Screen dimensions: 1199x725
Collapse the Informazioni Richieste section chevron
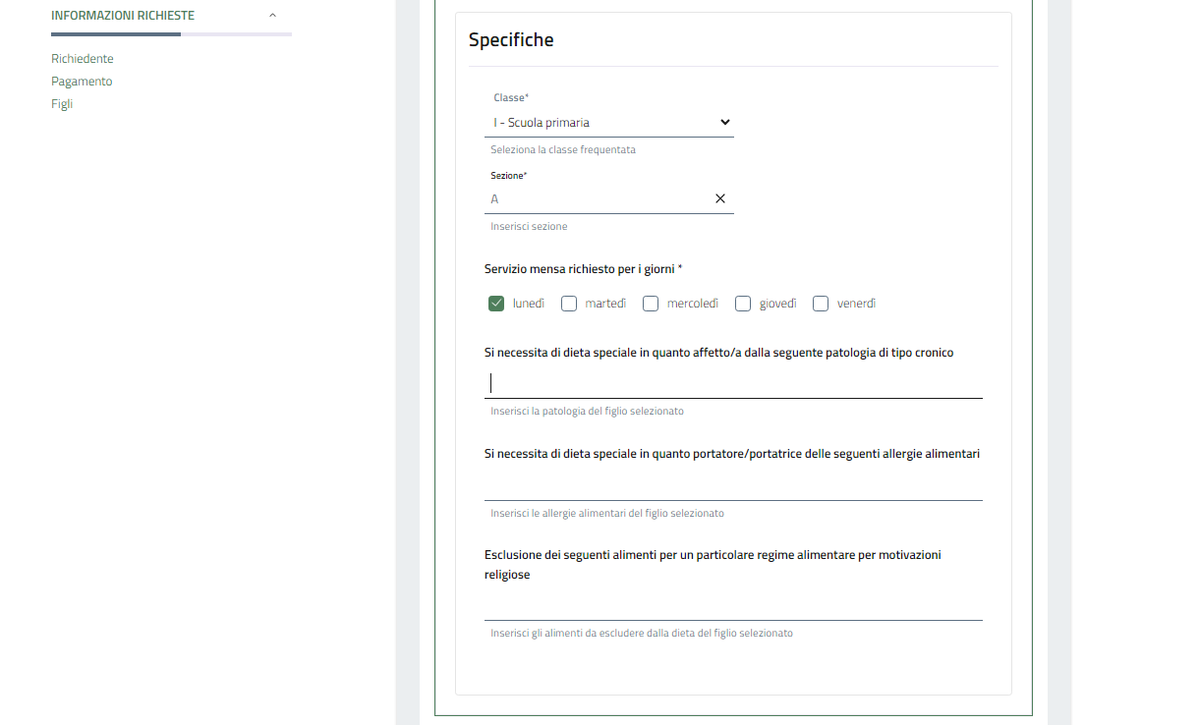click(x=272, y=16)
